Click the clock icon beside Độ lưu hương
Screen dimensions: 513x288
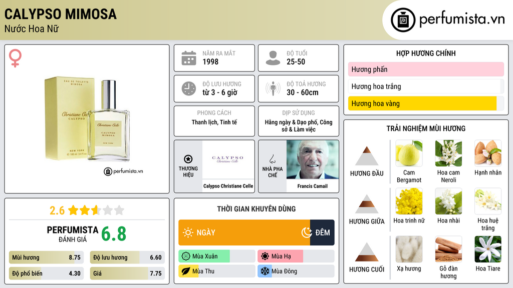coord(189,88)
